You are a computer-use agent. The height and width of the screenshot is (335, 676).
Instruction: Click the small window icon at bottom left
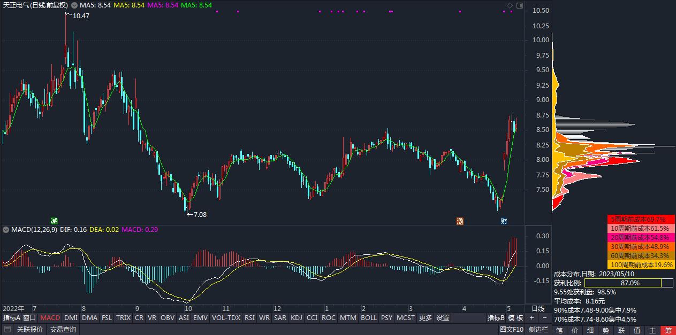7,330
